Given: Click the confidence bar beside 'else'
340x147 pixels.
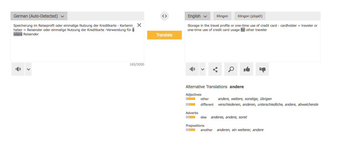Looking at the screenshot, I should (190, 117).
